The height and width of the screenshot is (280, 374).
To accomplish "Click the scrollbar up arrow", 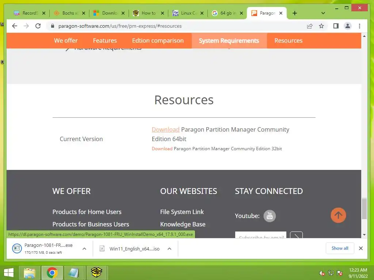I will (364, 36).
